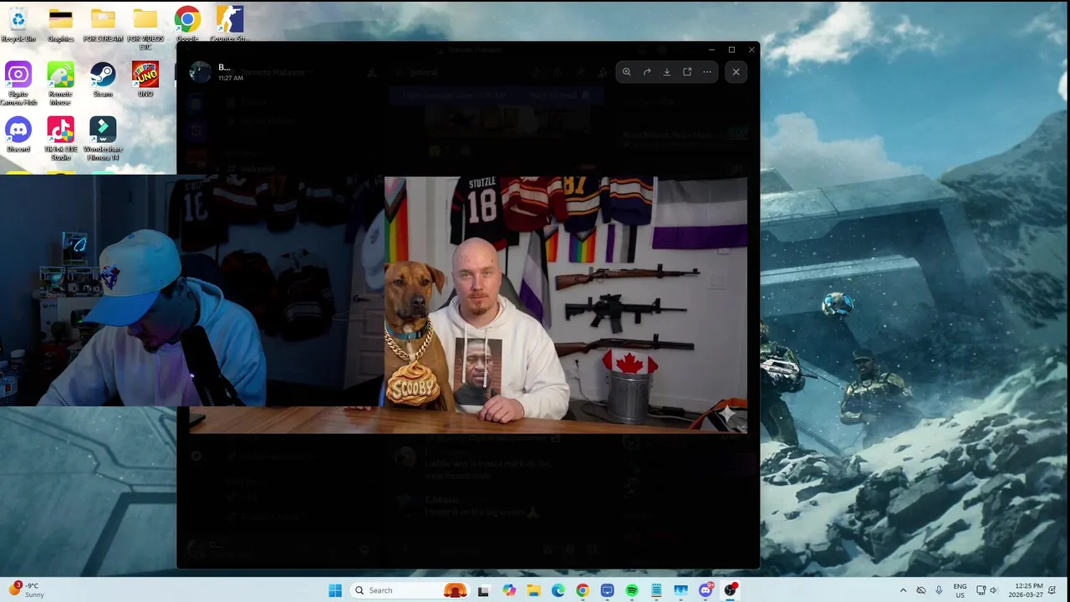1070x602 pixels.
Task: Open the FOR VIDEOS ETC folder
Action: coord(145,28)
